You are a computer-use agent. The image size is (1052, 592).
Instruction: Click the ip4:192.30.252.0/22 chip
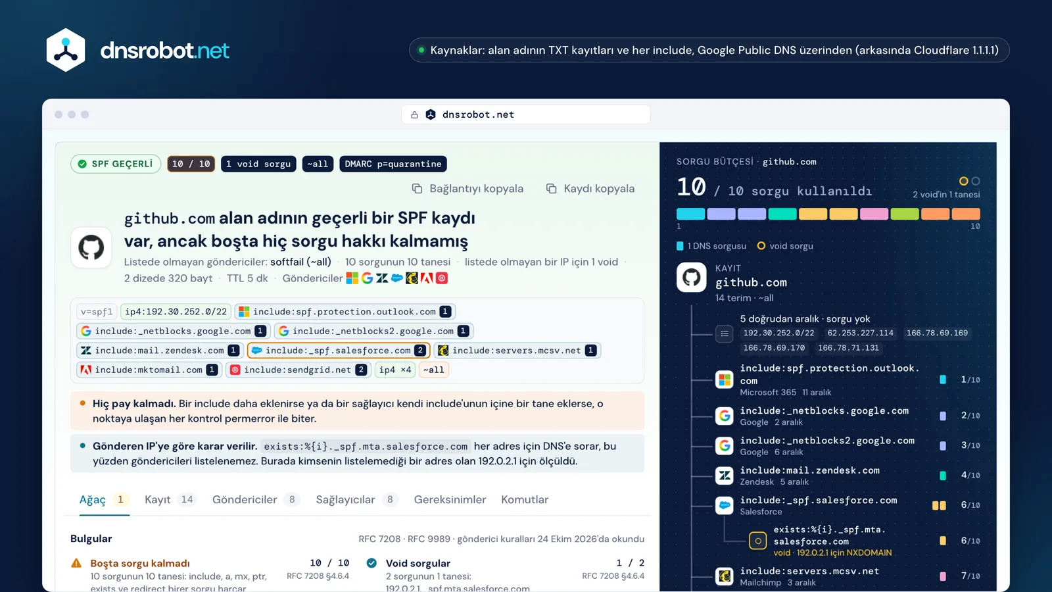[176, 312]
